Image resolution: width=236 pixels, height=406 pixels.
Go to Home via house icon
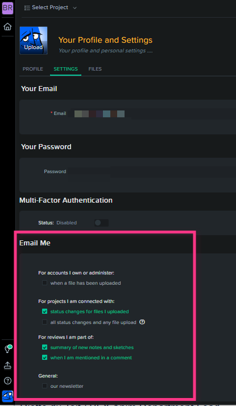tap(7, 26)
